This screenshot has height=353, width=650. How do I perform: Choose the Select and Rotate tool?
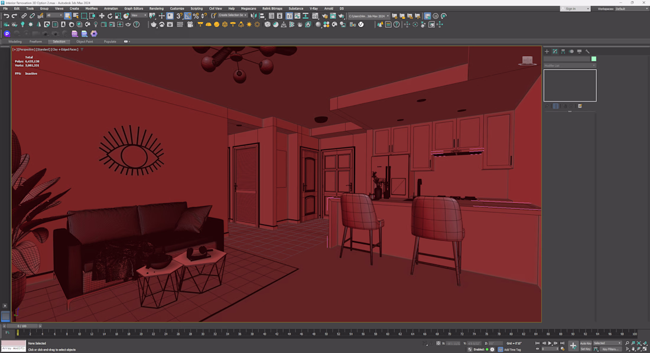(110, 16)
